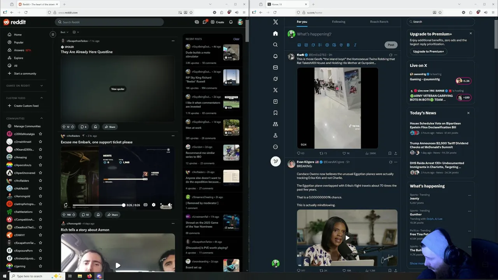Open the Best sort dropdown
The image size is (498, 280).
(x=65, y=32)
